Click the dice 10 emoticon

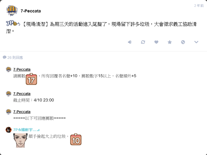click(x=76, y=139)
